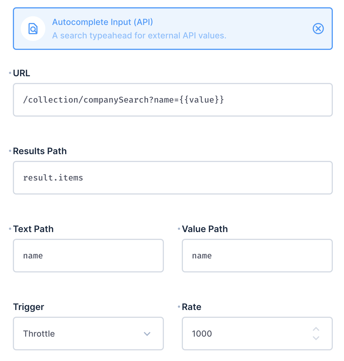The height and width of the screenshot is (361, 344).
Task: Click the Results Path label
Action: coord(40,151)
